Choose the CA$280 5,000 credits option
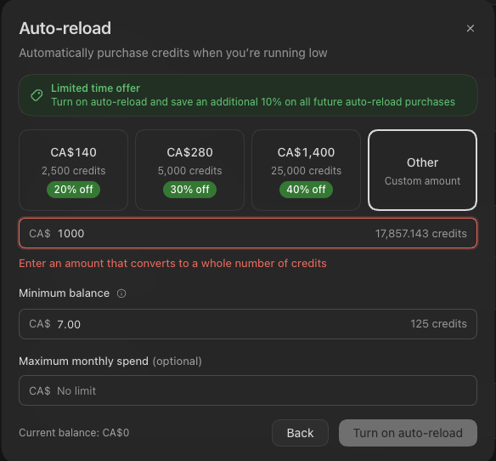496x461 pixels. point(189,170)
